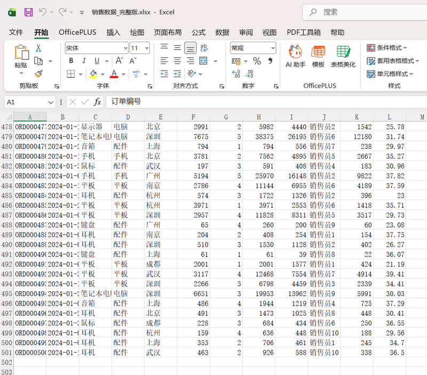This screenshot has width=427, height=375.
Task: Switch to the 页面布局 tab
Action: click(168, 33)
